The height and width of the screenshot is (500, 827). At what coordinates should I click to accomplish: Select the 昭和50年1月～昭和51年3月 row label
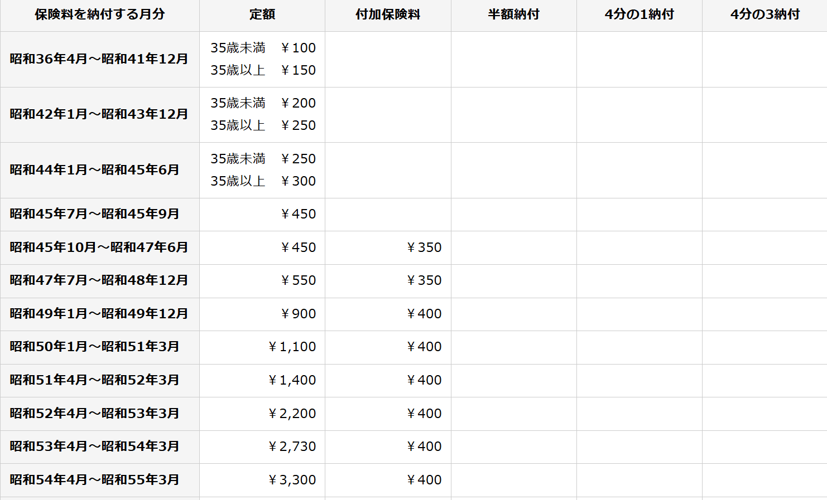tap(94, 347)
